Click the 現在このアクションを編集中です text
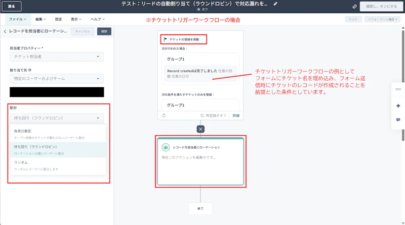 click(188, 157)
